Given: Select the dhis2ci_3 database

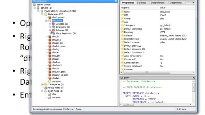Looking at the screenshot, I should pos(56,40).
